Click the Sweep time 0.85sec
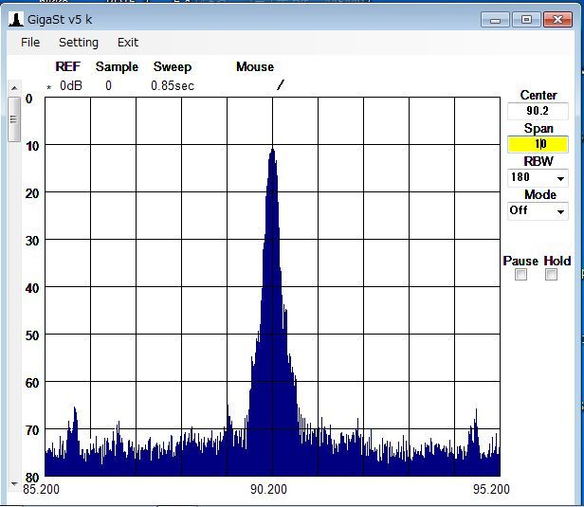Viewport: 584px width, 507px height. [x=173, y=86]
